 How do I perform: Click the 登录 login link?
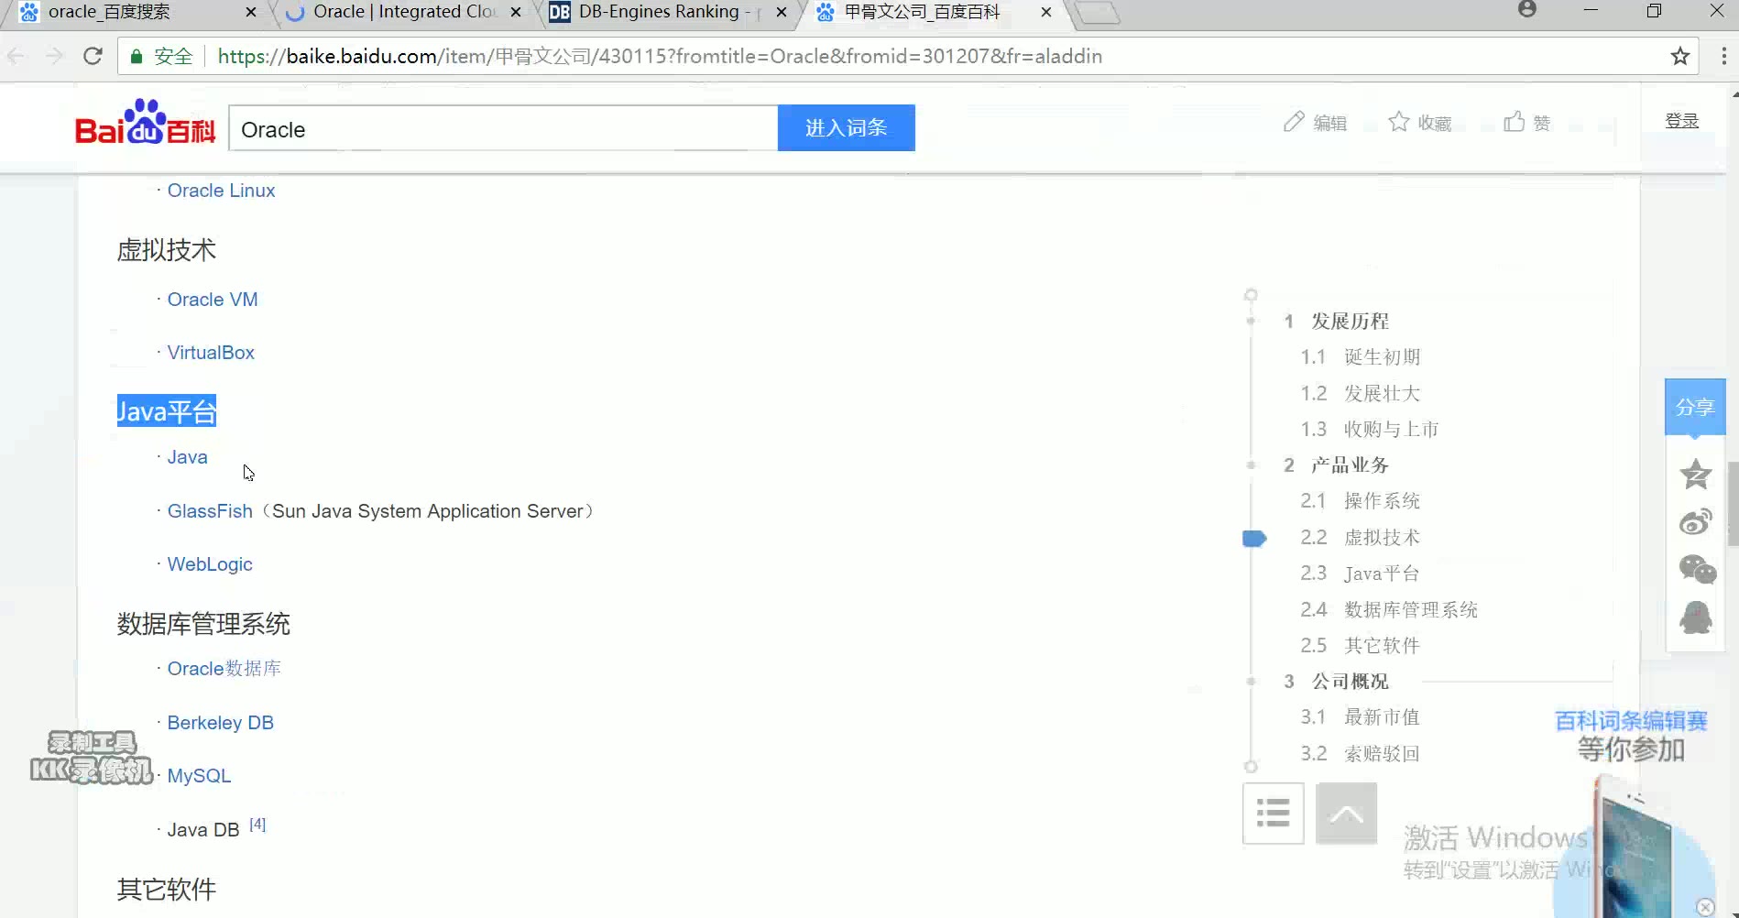1682,120
